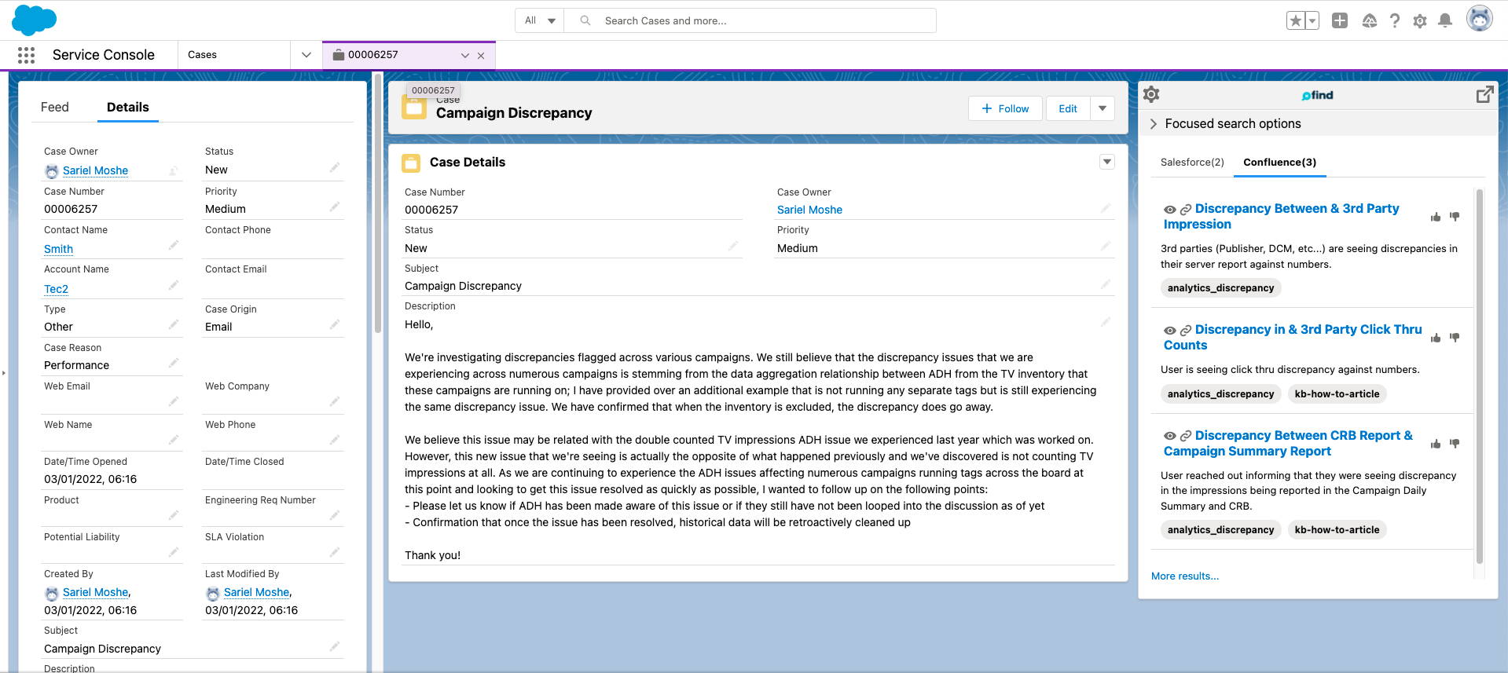
Task: Click the Edit case button
Action: (1068, 108)
